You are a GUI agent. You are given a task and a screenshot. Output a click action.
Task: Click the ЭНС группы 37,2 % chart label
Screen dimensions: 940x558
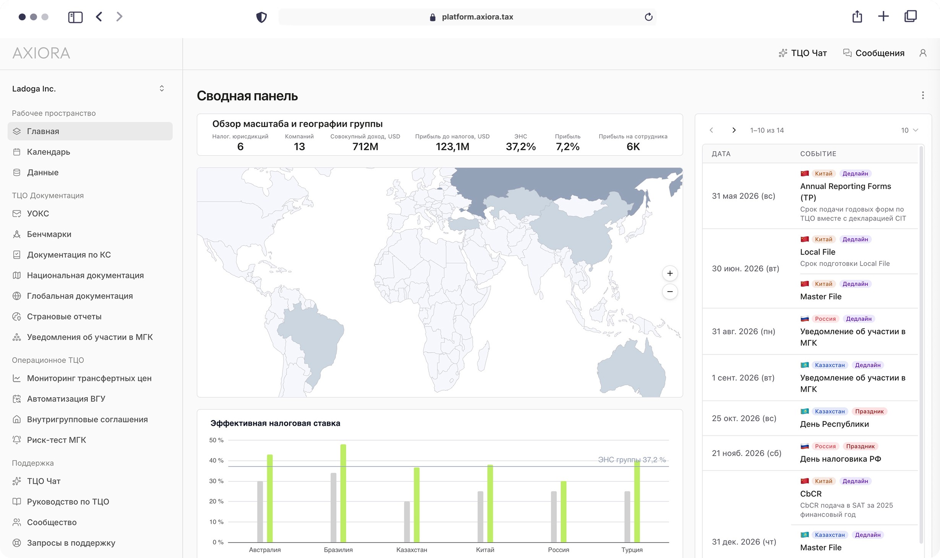pyautogui.click(x=632, y=460)
